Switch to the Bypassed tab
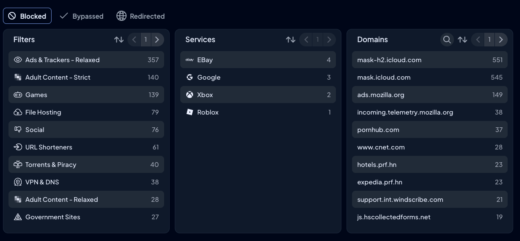 (82, 16)
